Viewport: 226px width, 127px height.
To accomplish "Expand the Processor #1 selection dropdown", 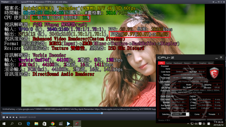I will tap(187, 114).
